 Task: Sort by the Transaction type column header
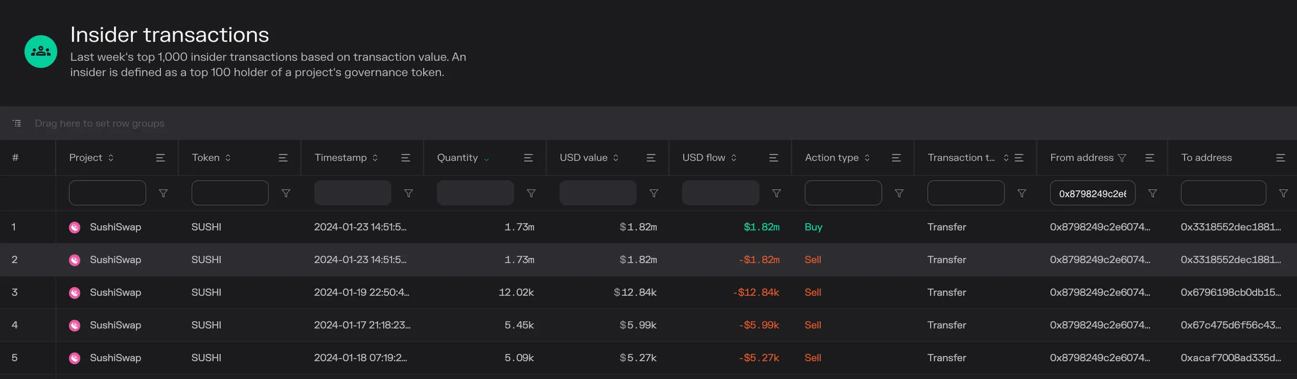coord(968,158)
